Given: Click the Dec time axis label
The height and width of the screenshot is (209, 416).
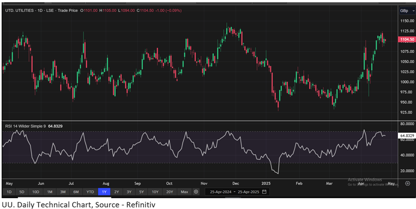Looking at the screenshot, I should coord(235,183).
